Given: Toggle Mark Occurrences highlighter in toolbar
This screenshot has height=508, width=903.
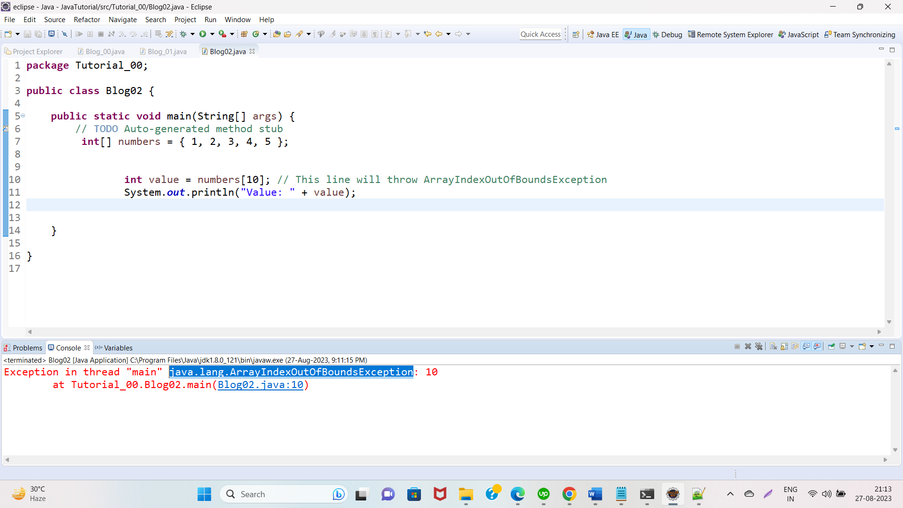Looking at the screenshot, I should pos(333,34).
